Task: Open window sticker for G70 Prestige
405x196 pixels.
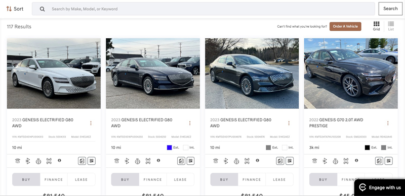Action: [379, 161]
